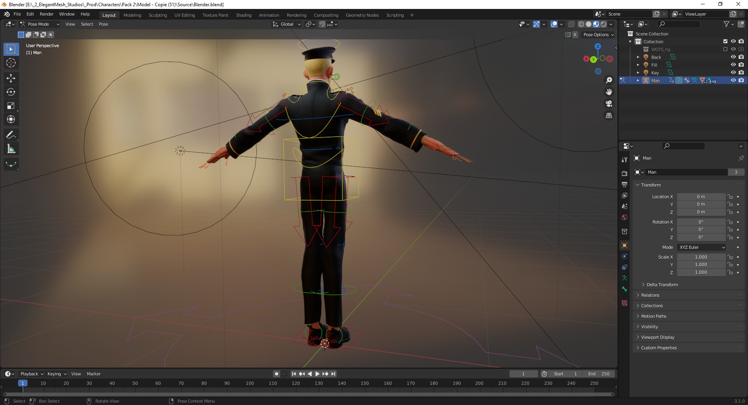Select the Move tool

click(11, 78)
